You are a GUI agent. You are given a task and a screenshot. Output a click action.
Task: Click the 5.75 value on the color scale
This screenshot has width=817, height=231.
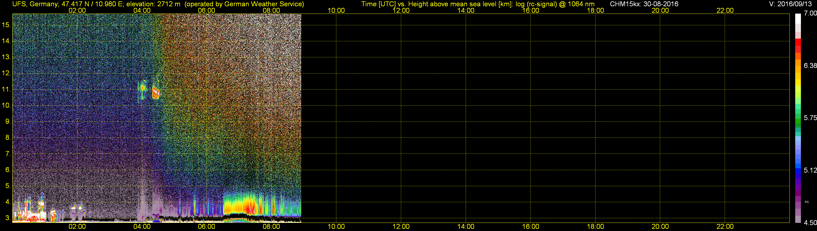point(810,118)
